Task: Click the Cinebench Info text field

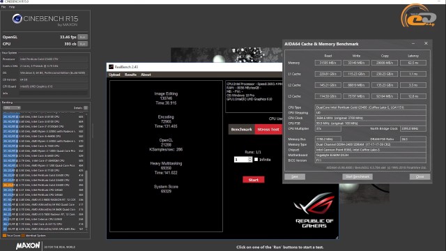Action: click(54, 93)
